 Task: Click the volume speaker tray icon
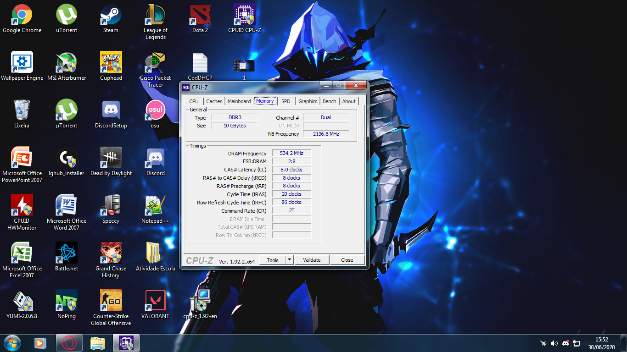click(554, 343)
